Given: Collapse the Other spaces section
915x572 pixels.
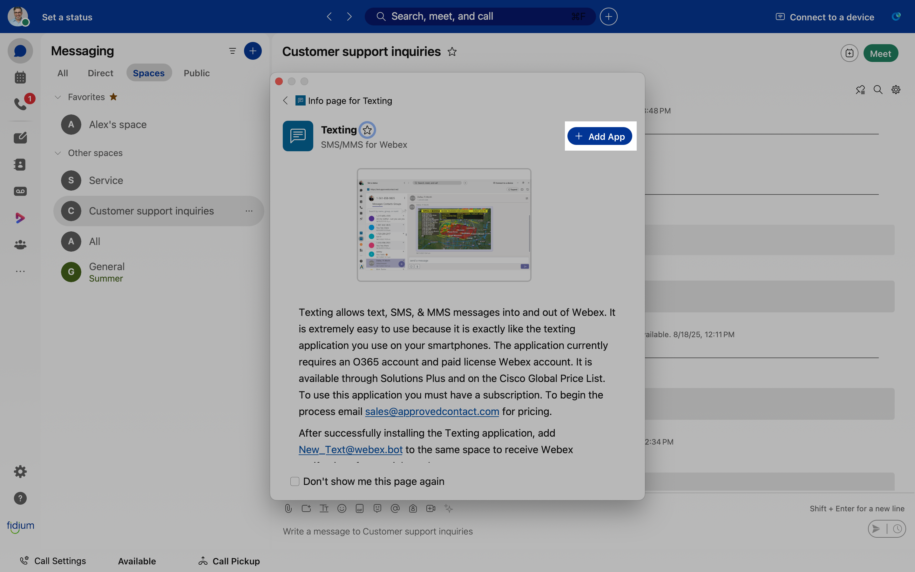Looking at the screenshot, I should (x=58, y=153).
